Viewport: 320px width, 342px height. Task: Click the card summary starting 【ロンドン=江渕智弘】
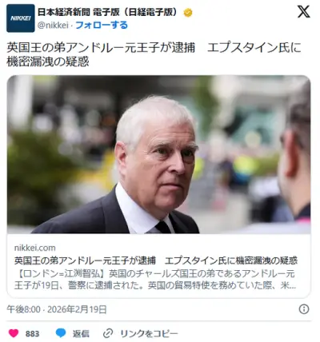tap(155, 280)
